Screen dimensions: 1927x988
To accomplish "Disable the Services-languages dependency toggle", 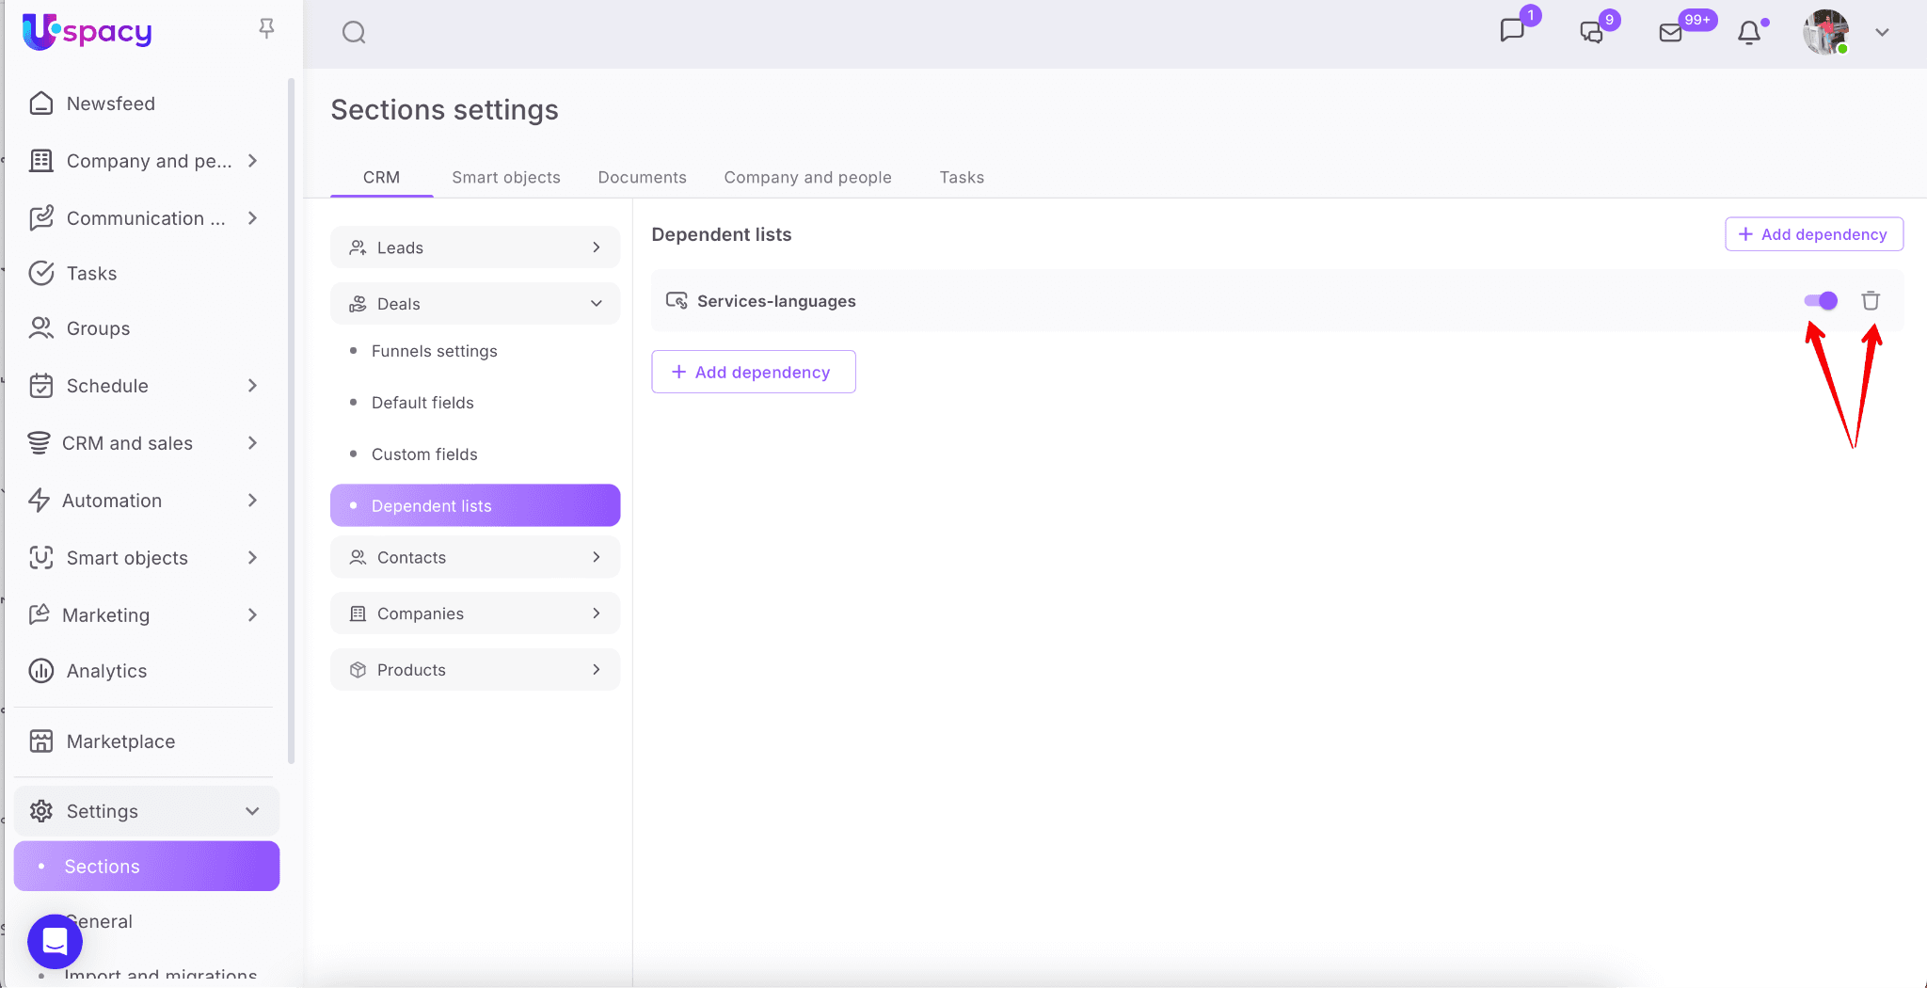I will tap(1821, 301).
